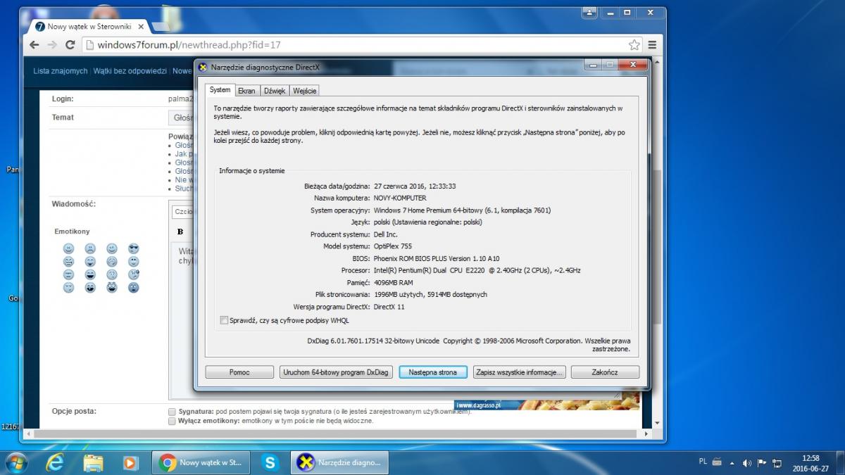Reload the windows7forum.pl page
Screen dimensions: 845x475
coord(70,44)
